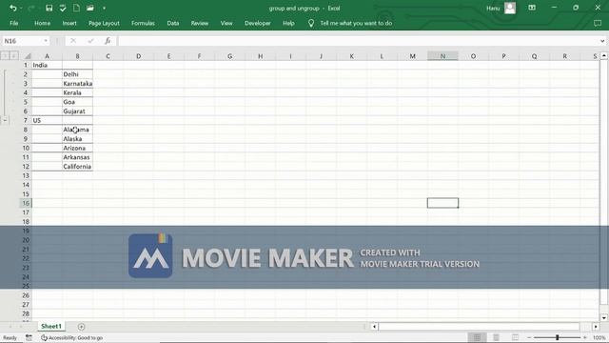Add a new sheet with plus button
The image size is (609, 343).
tap(81, 327)
